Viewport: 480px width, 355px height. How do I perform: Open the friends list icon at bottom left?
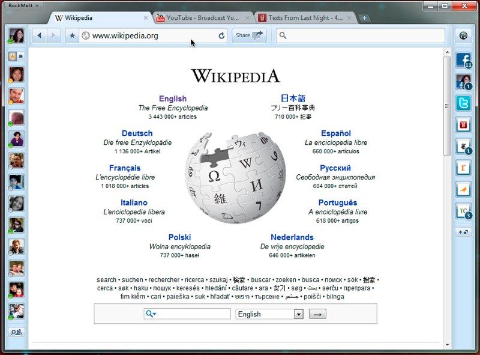tap(17, 332)
